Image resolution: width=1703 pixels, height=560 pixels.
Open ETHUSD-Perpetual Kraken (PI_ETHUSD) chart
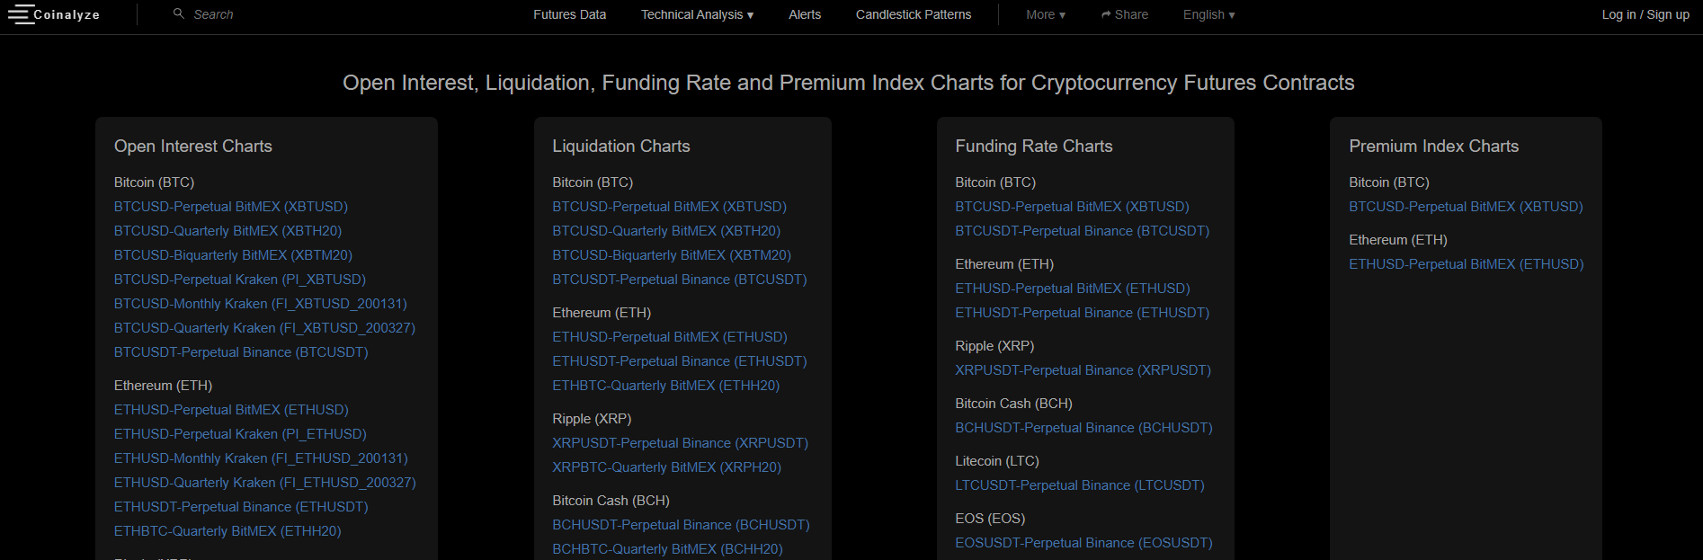pos(240,434)
